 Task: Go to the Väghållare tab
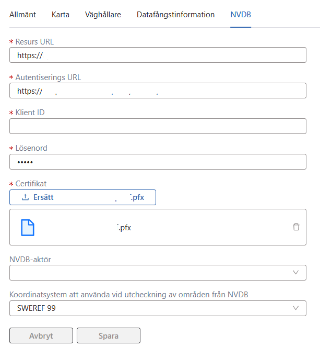click(103, 15)
